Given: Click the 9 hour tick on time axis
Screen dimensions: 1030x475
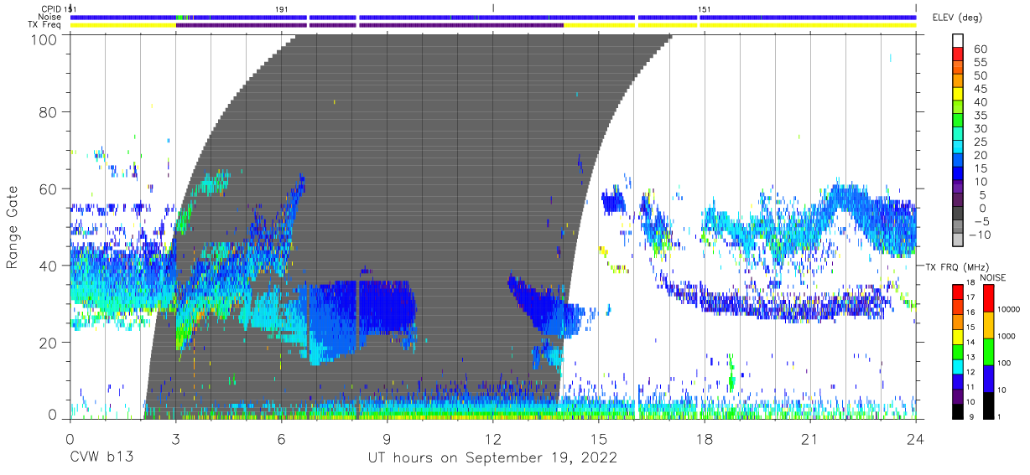Looking at the screenshot, I should (x=387, y=438).
